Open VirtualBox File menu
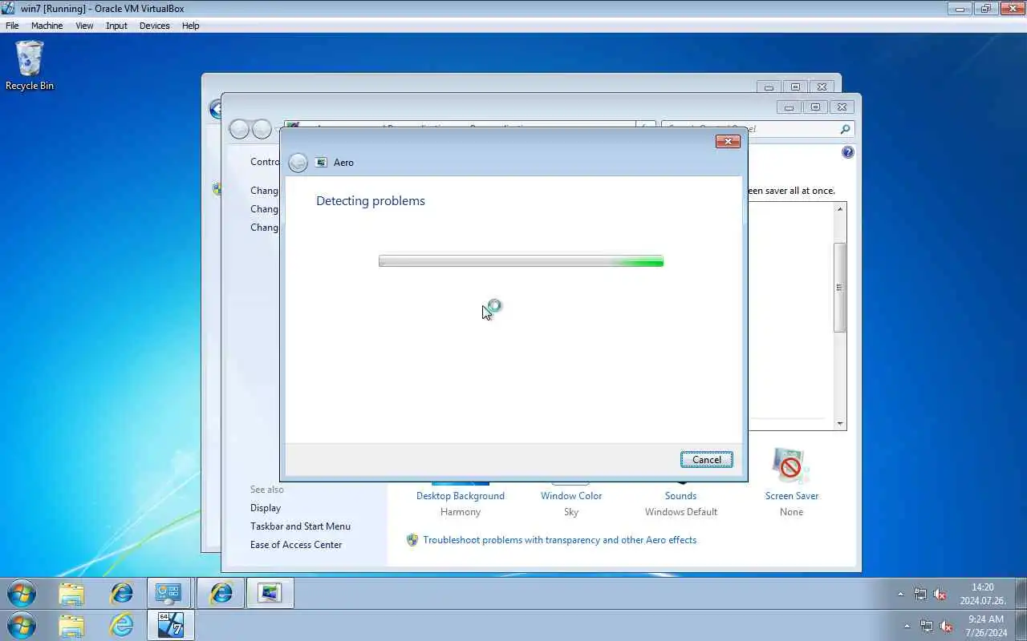The height and width of the screenshot is (641, 1027). [12, 26]
